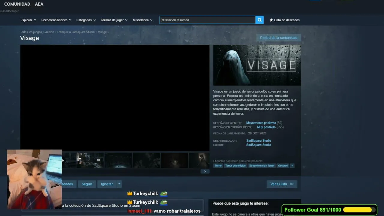
Task: Click the RESEÑAS RECIENTES label
Action: [227, 123]
